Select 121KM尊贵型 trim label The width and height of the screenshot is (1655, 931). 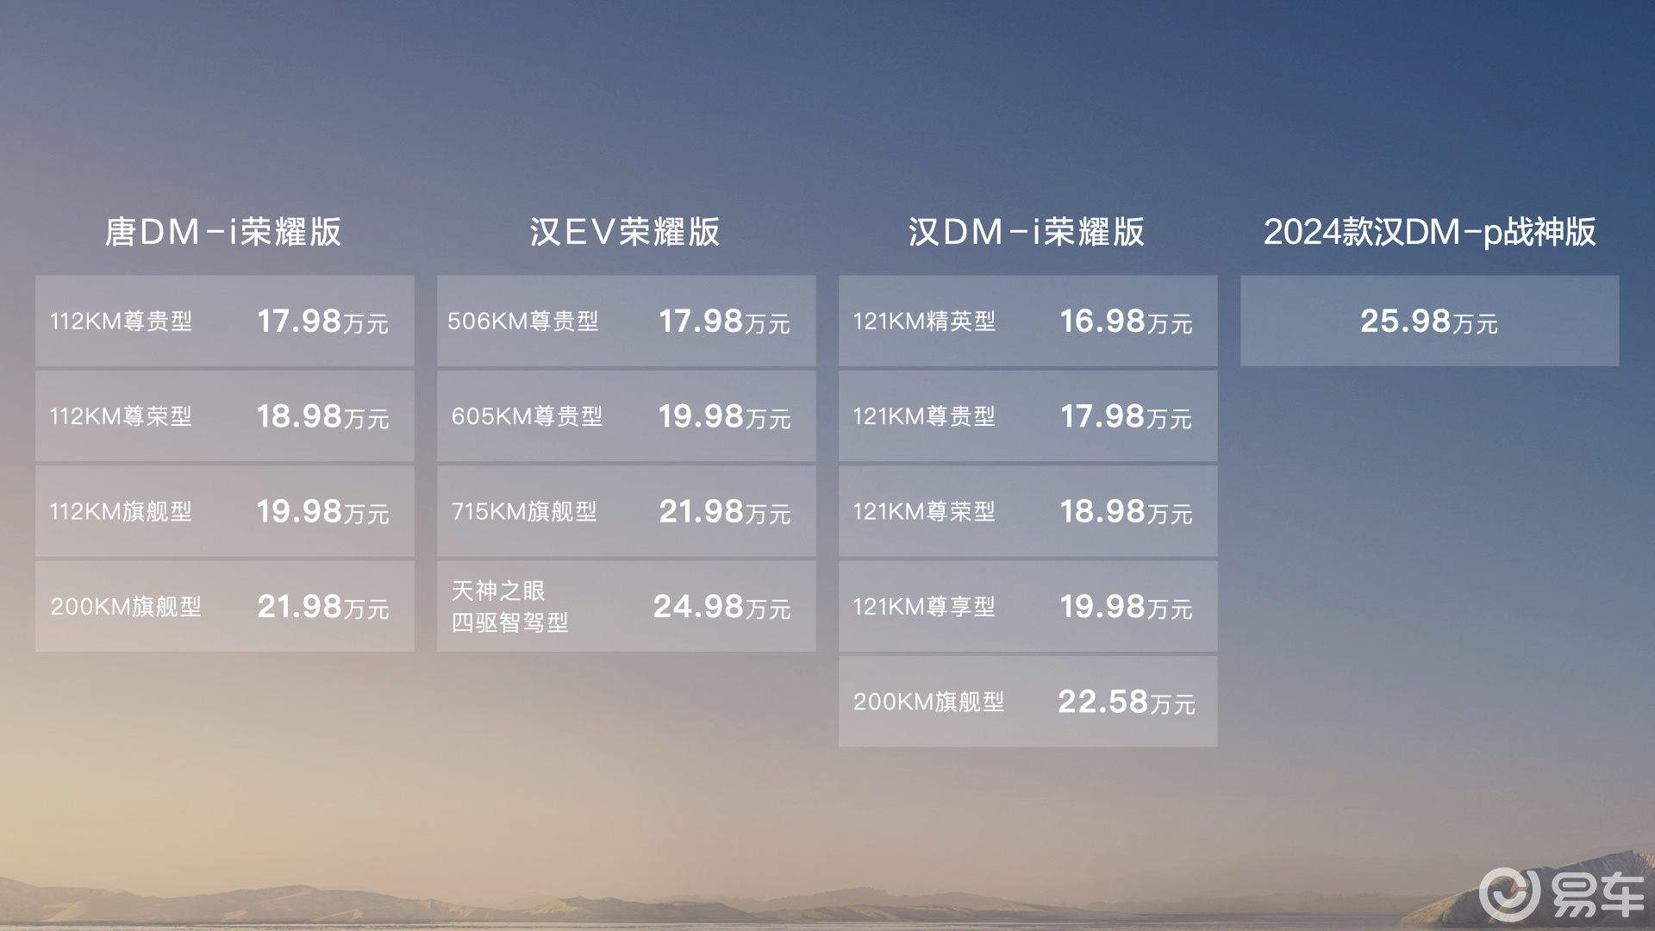tap(924, 416)
